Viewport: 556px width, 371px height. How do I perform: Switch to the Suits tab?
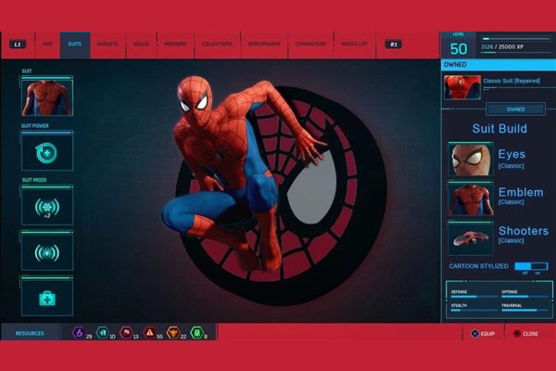point(75,44)
